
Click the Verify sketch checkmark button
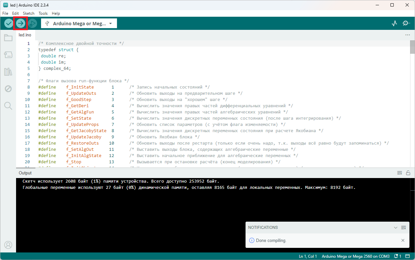pyautogui.click(x=9, y=23)
